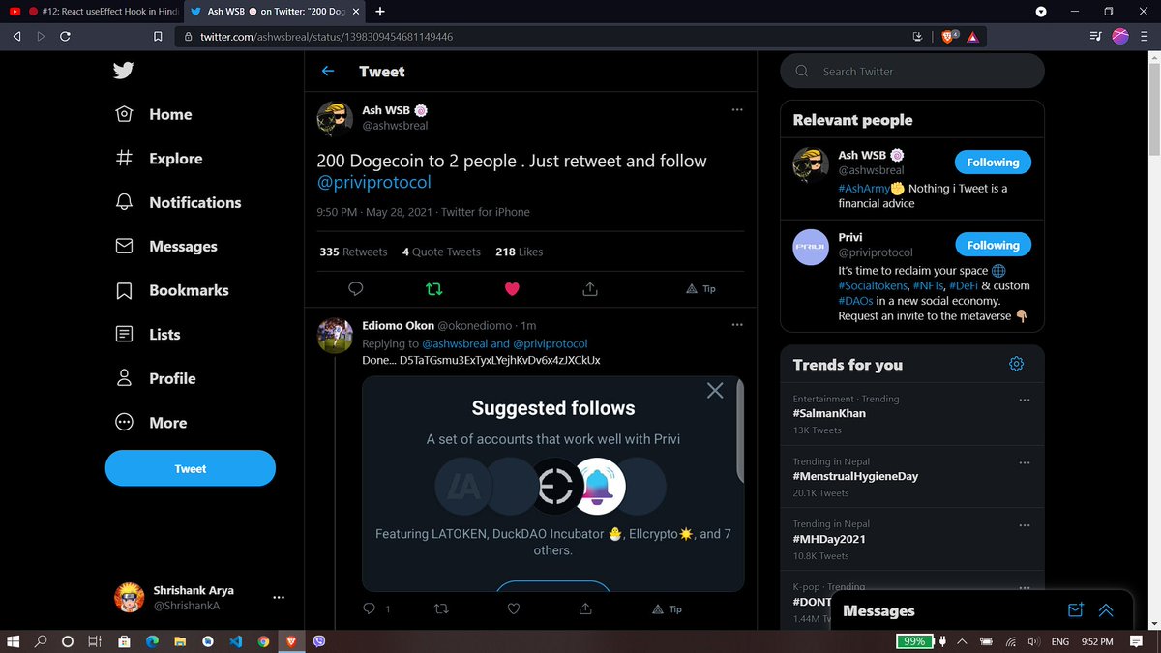Viewport: 1161px width, 653px height.
Task: Open the #AshArmy hashtag link
Action: (x=864, y=189)
